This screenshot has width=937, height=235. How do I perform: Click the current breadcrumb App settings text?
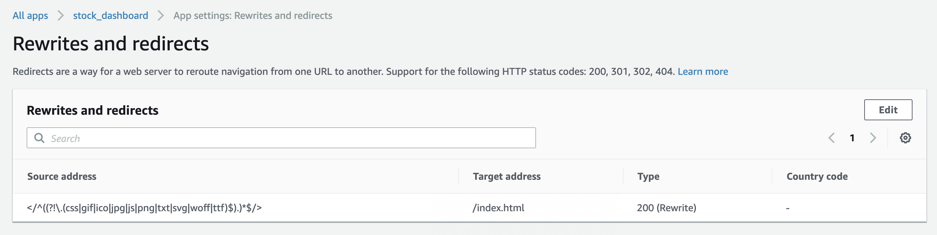252,16
